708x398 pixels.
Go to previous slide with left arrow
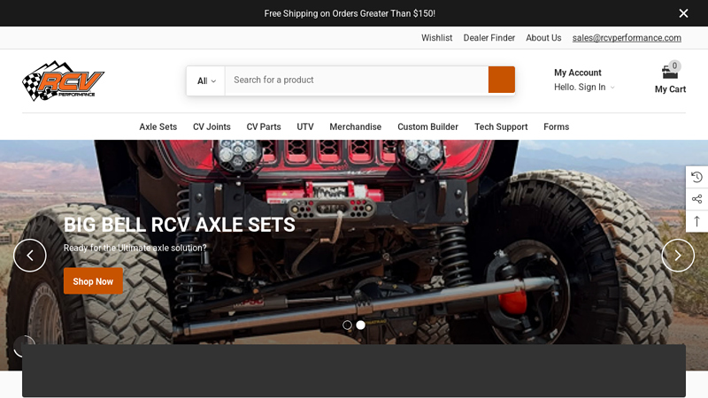click(30, 256)
